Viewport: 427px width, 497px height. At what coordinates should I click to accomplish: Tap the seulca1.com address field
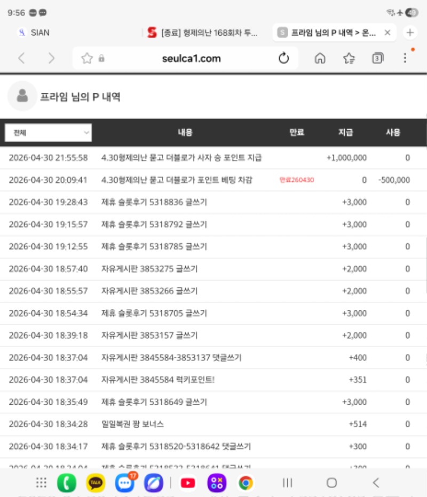(191, 59)
